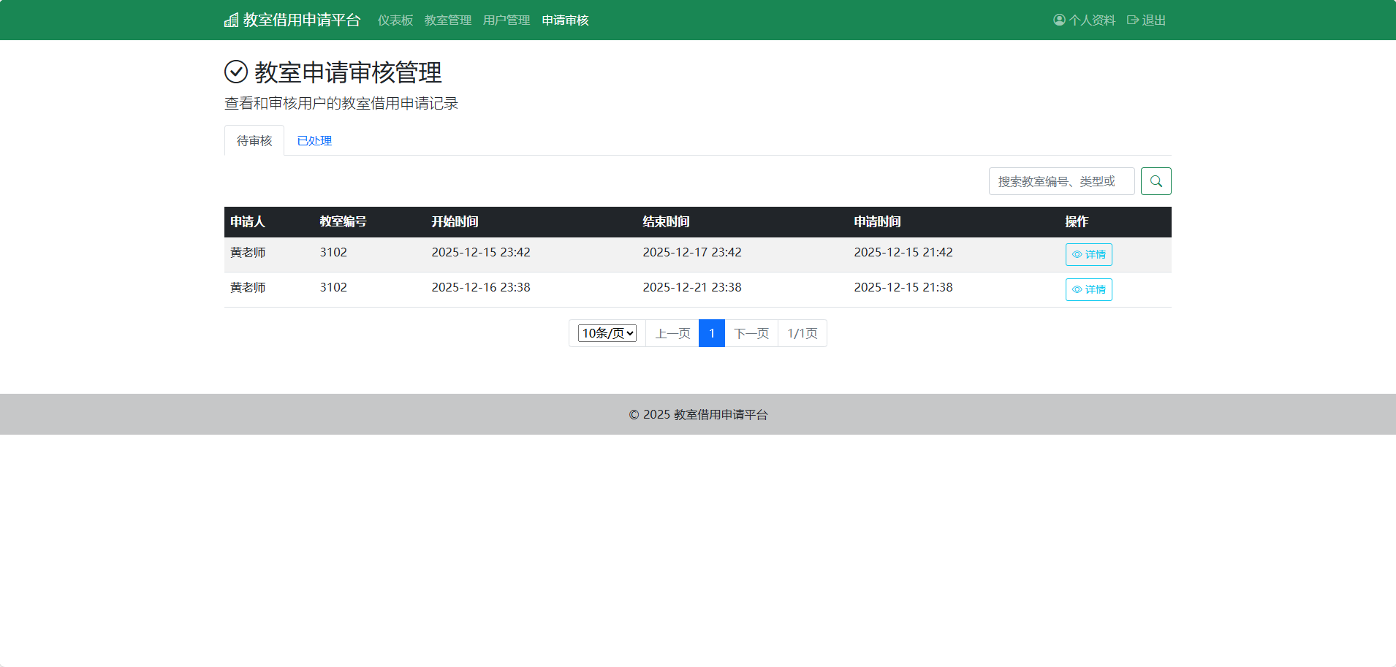Go to 仪表板 in the navbar
The width and height of the screenshot is (1396, 667).
(395, 20)
